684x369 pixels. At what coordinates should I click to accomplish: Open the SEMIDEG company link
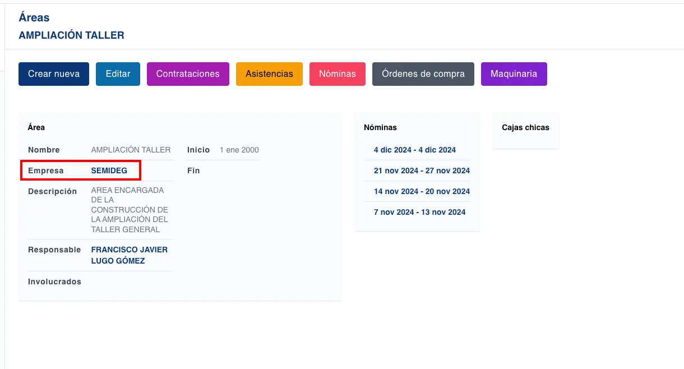[x=109, y=170]
